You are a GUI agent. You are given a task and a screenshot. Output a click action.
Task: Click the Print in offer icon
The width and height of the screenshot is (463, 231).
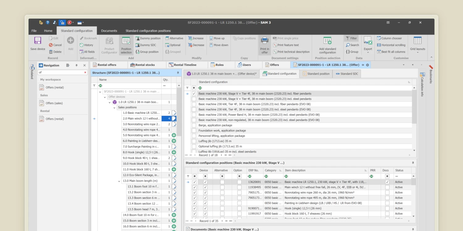[265, 41]
